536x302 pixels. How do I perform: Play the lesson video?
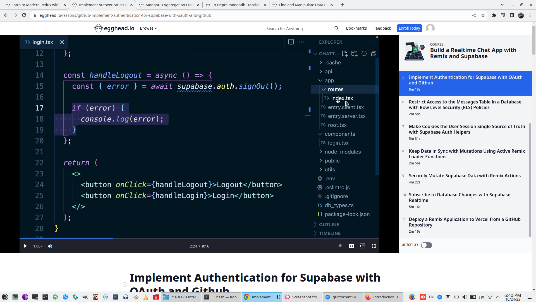[25, 246]
